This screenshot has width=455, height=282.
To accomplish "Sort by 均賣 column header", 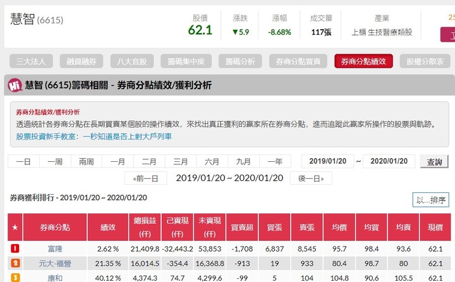I will (403, 228).
